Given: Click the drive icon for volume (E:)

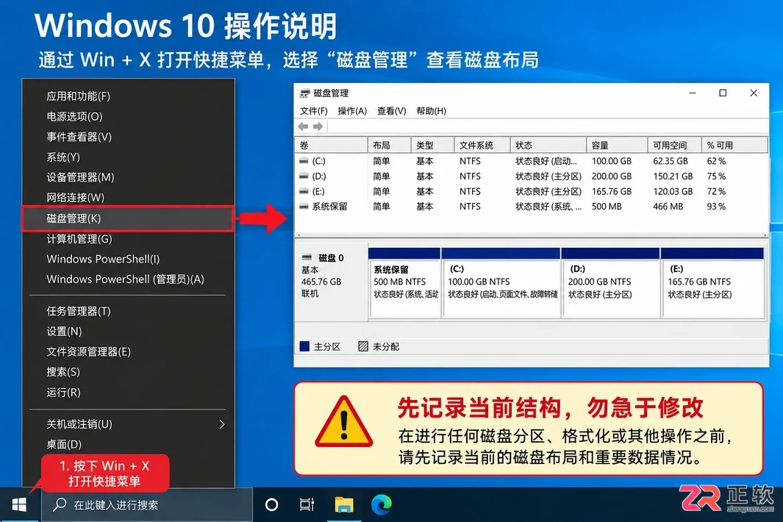Looking at the screenshot, I should pos(304,191).
